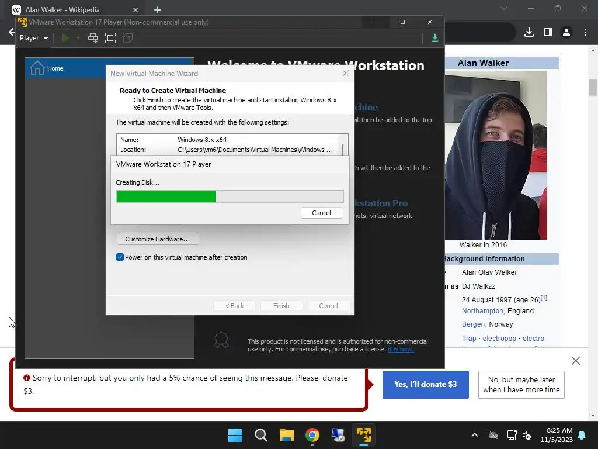Open the Windows Start menu
The height and width of the screenshot is (449, 598).
[235, 435]
